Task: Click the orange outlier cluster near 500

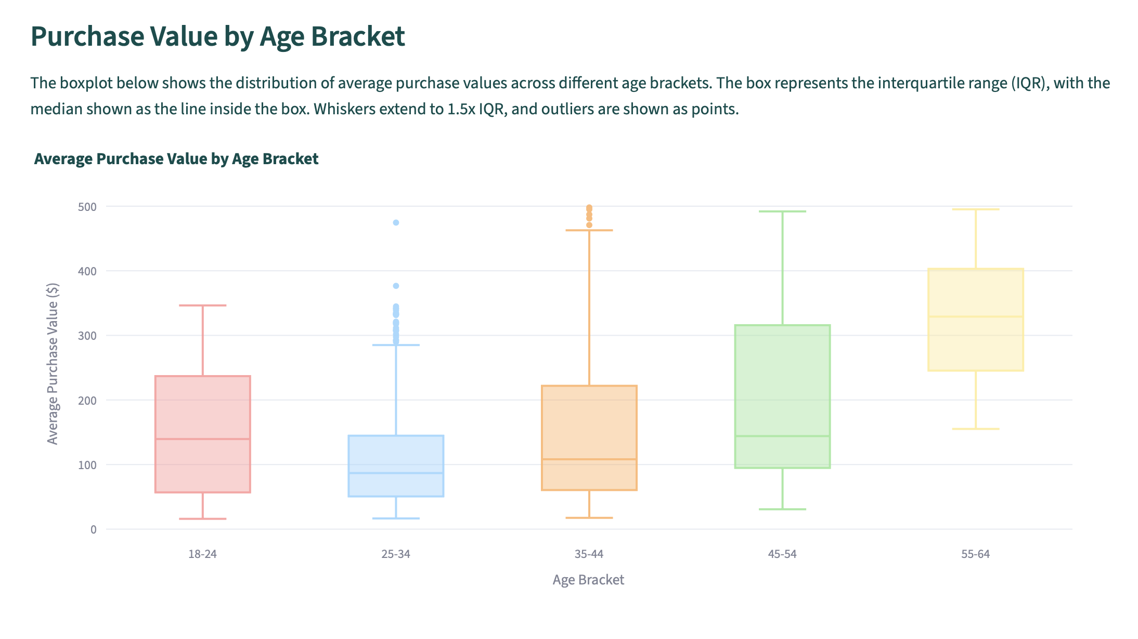Action: click(589, 209)
